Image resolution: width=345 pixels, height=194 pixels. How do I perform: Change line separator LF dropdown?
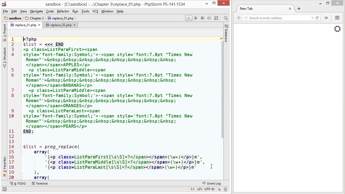tap(200, 189)
